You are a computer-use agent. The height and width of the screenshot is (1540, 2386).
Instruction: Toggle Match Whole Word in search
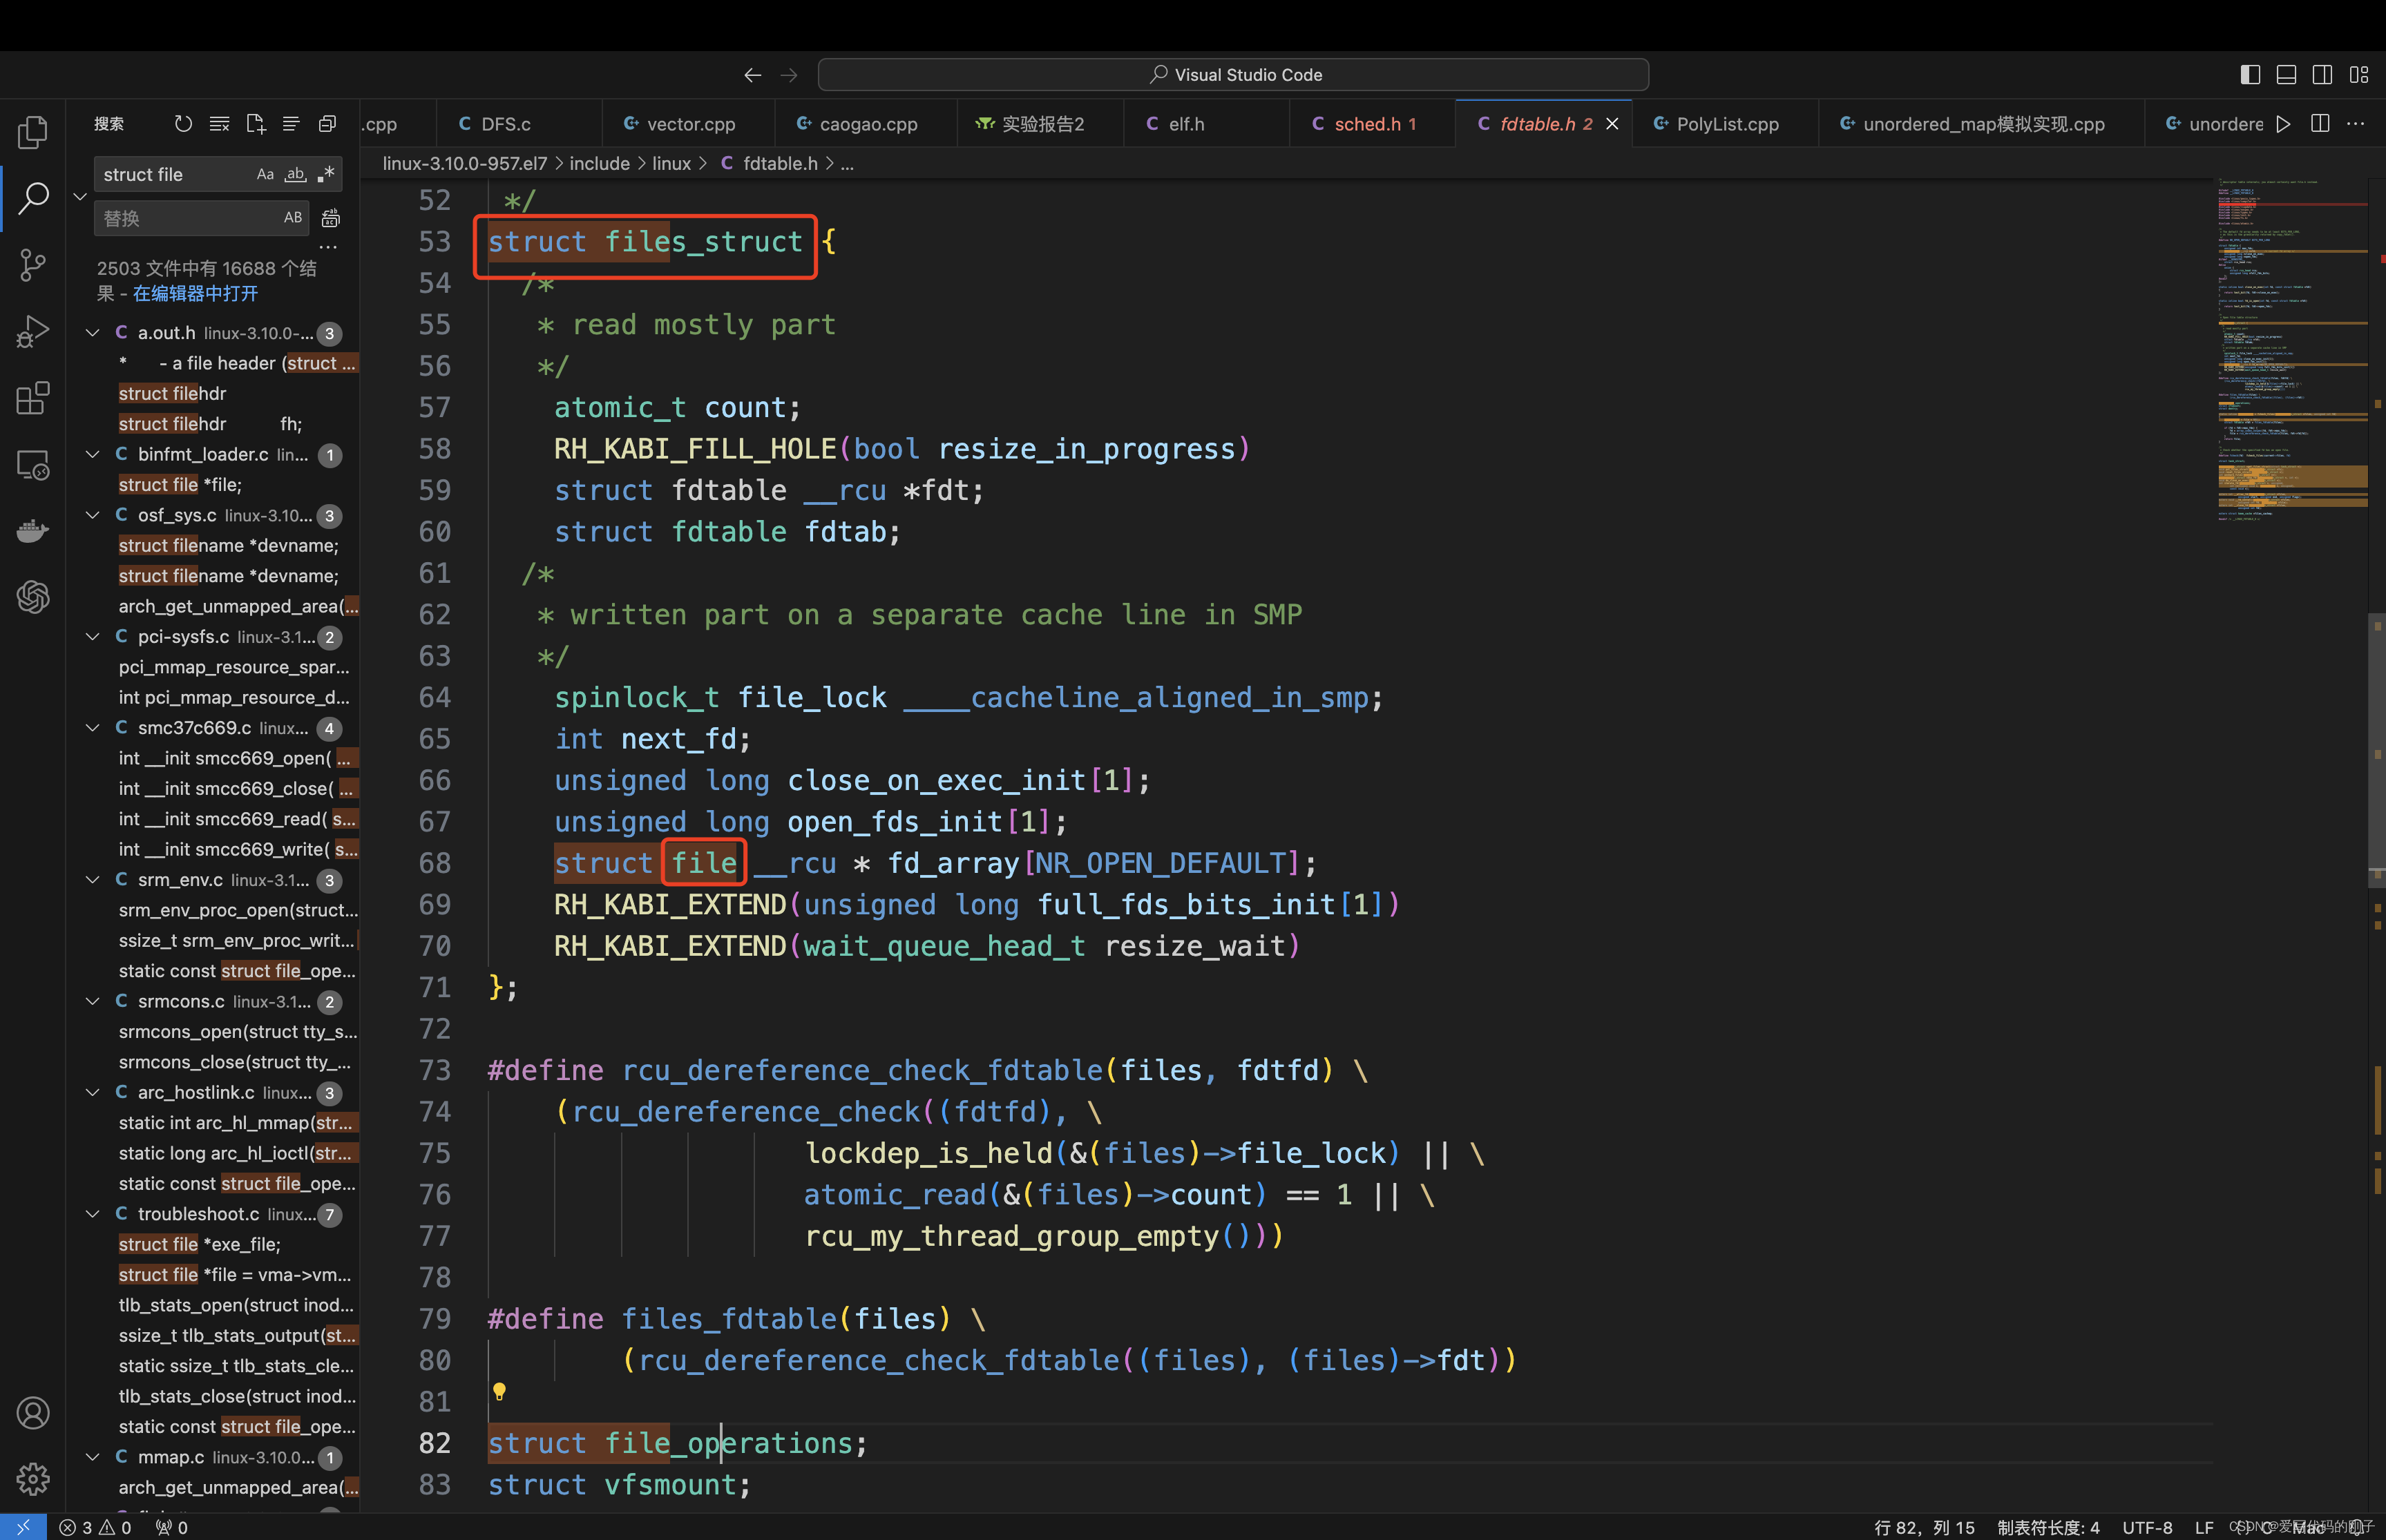(x=295, y=174)
